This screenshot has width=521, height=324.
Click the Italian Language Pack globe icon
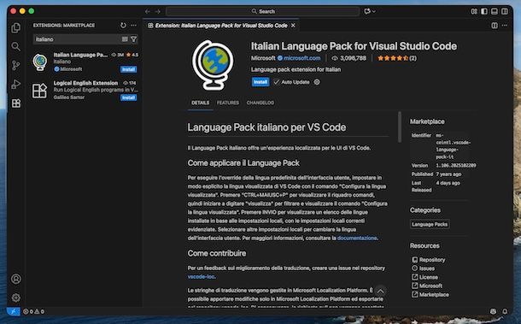click(213, 65)
